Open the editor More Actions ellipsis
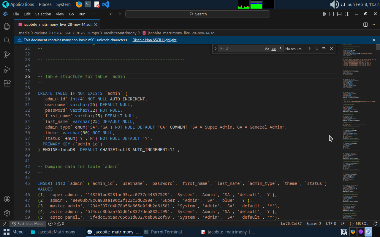 click(374, 25)
